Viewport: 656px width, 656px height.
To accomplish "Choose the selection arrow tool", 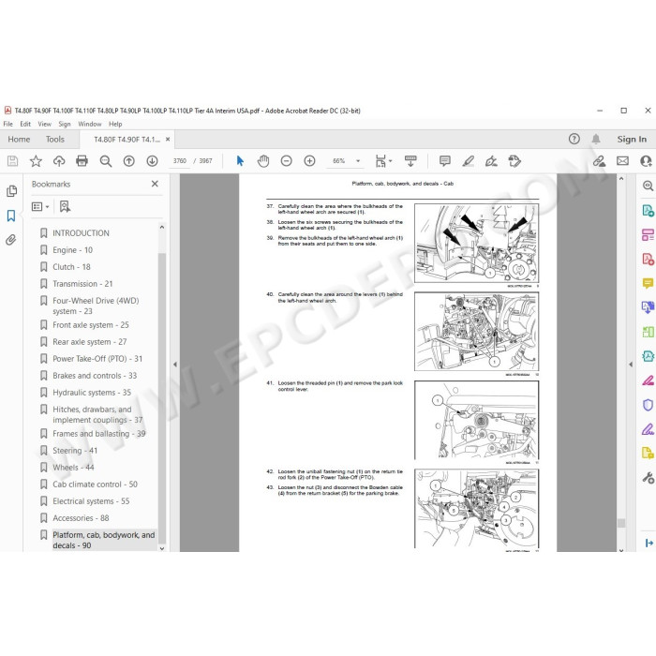I will (x=240, y=161).
